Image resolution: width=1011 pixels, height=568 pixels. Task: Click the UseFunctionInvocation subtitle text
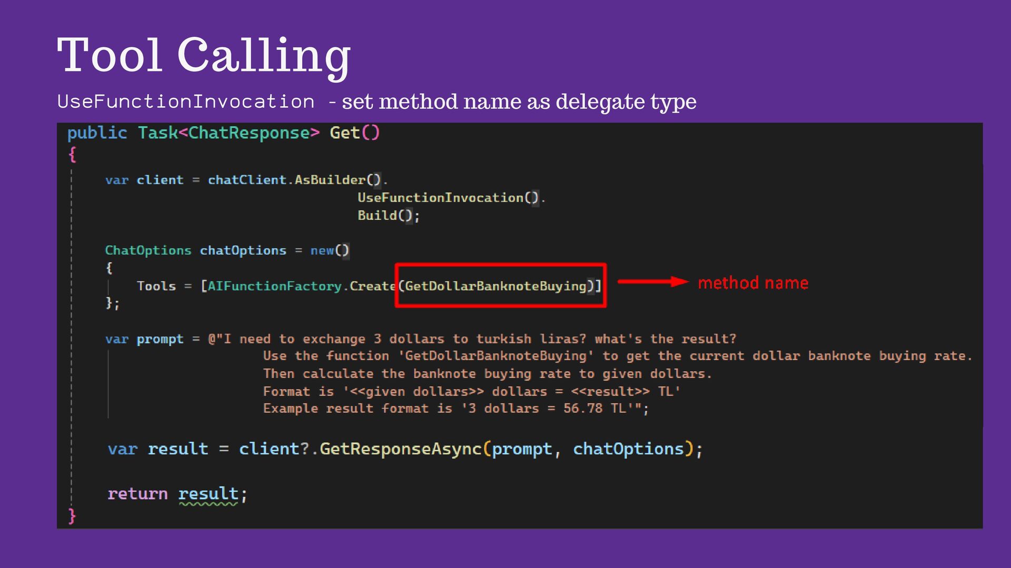coord(185,102)
